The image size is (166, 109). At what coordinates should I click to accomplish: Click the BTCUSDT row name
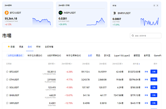[x=14, y=72]
